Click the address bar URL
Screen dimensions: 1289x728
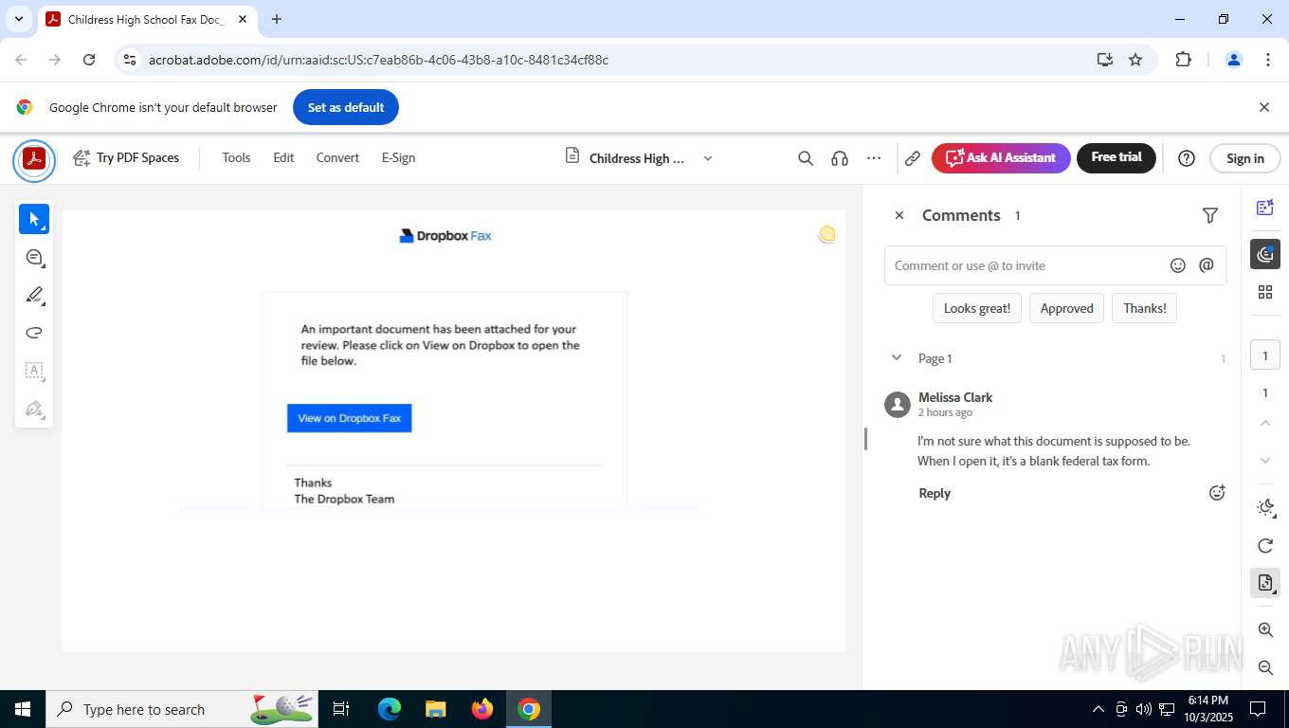click(x=378, y=60)
